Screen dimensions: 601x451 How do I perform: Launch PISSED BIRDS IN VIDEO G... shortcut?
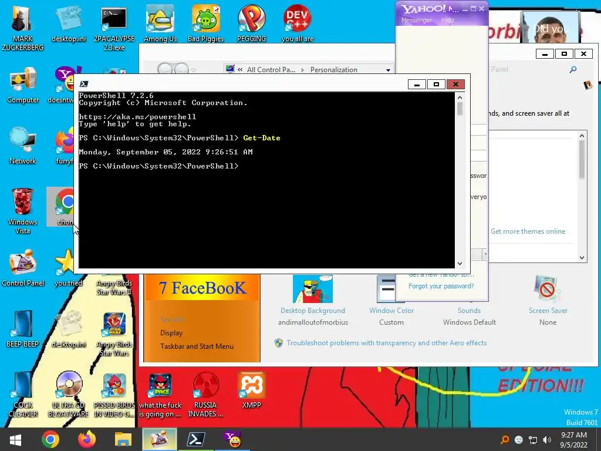[114, 395]
